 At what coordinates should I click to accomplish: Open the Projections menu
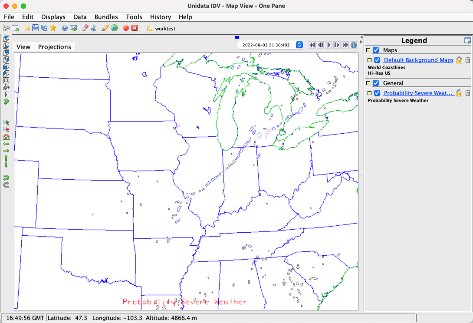[x=54, y=47]
